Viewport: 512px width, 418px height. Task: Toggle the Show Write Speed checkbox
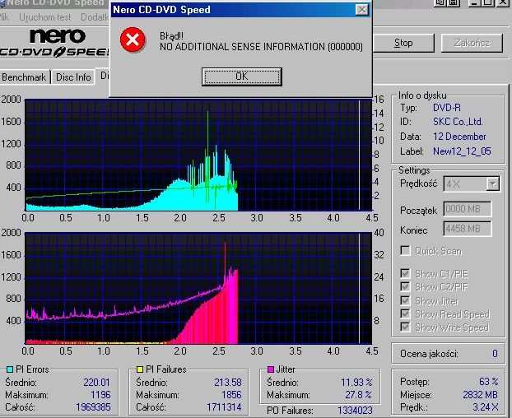(405, 327)
